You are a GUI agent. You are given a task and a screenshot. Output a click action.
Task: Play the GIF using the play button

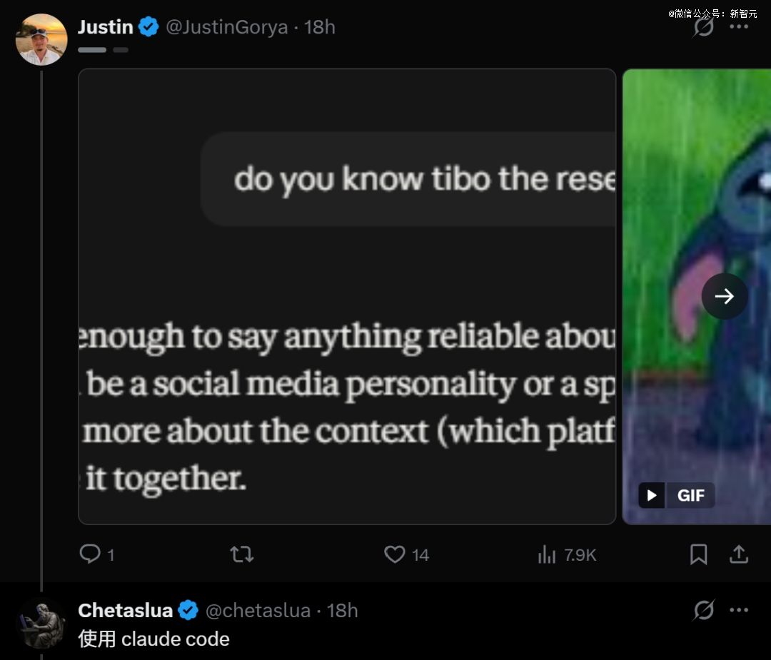(652, 495)
